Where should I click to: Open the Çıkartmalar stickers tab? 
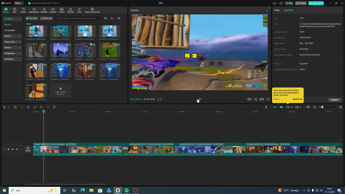pyautogui.click(x=34, y=10)
